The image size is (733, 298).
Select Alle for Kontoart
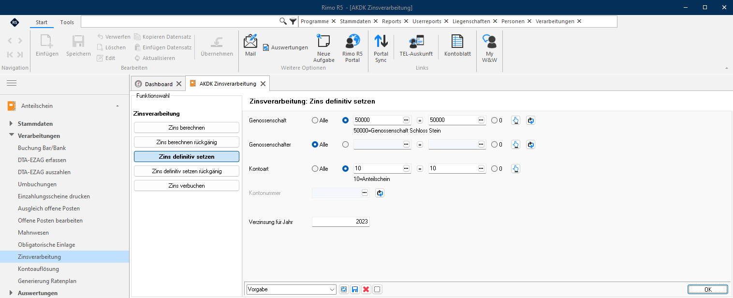click(320, 169)
